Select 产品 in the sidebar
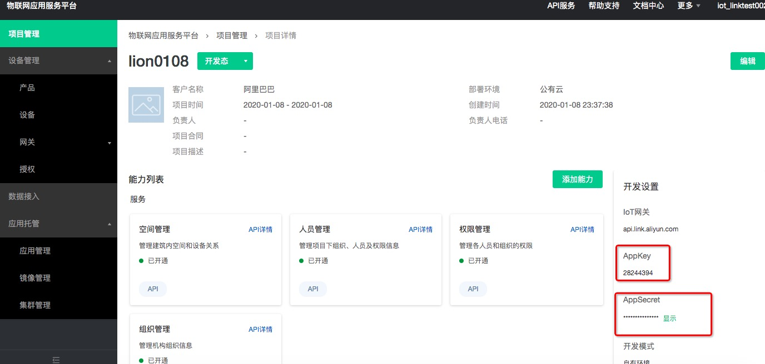The height and width of the screenshot is (364, 765). (58, 88)
